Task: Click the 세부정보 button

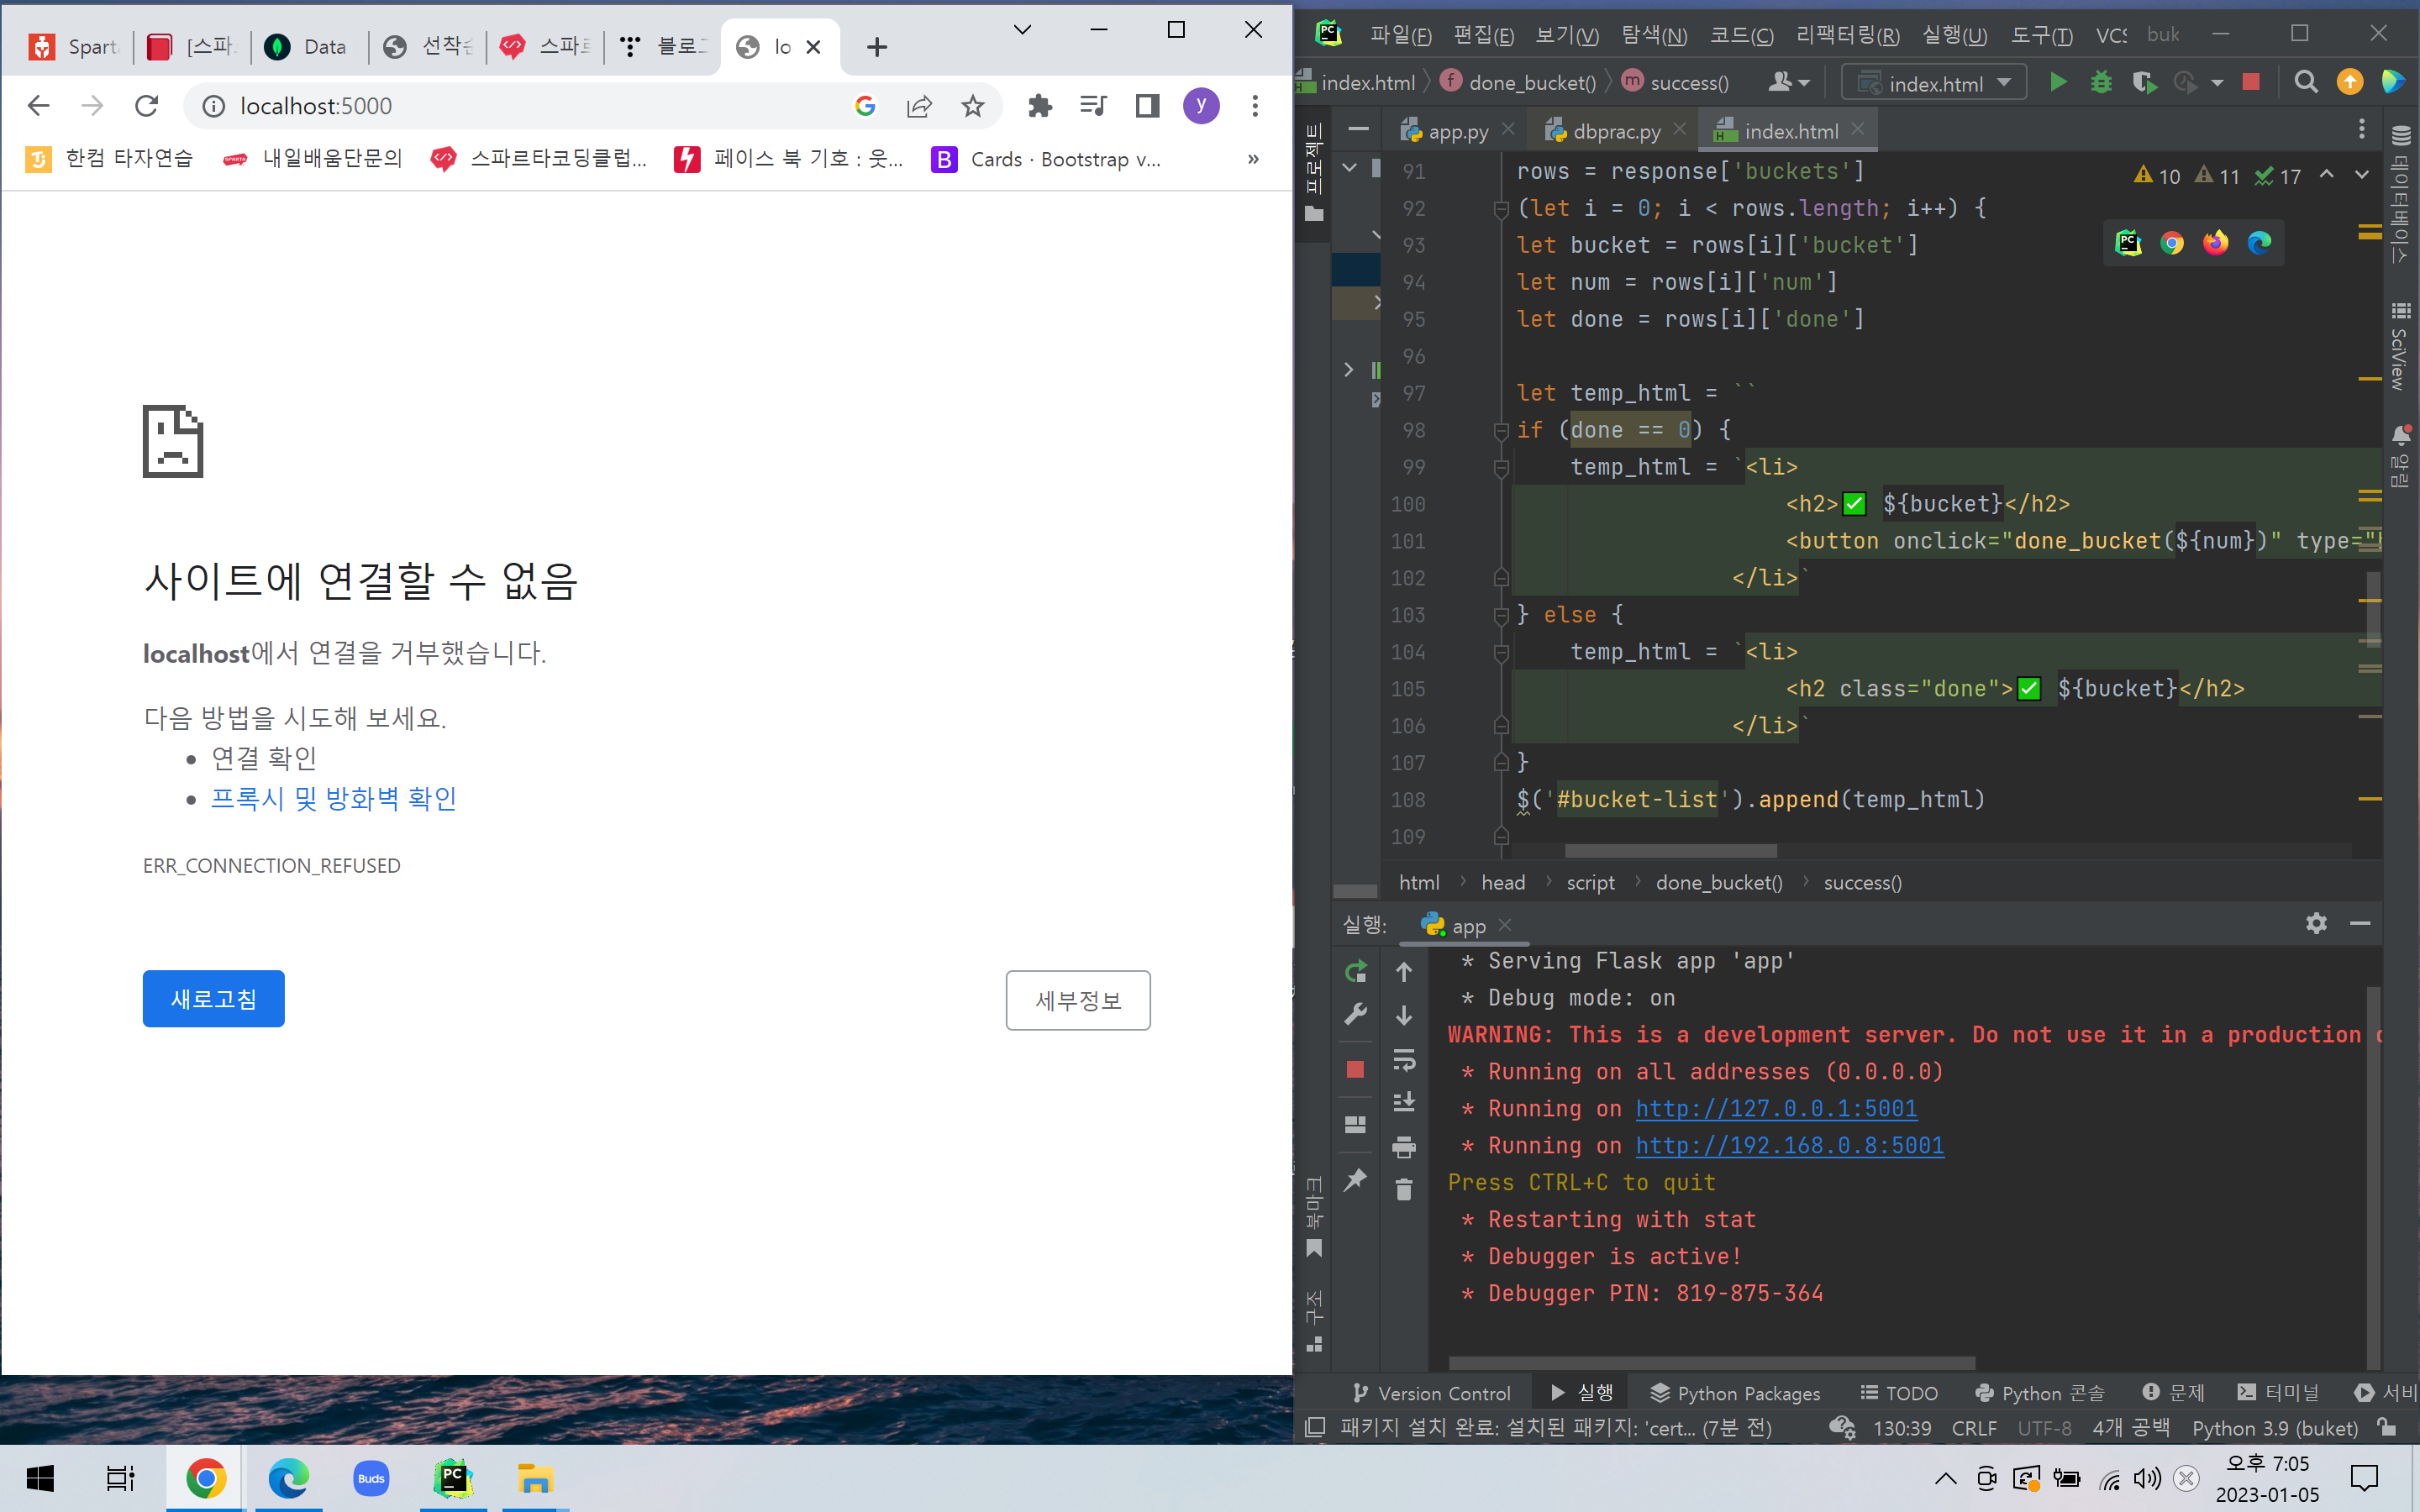Action: point(1078,1000)
